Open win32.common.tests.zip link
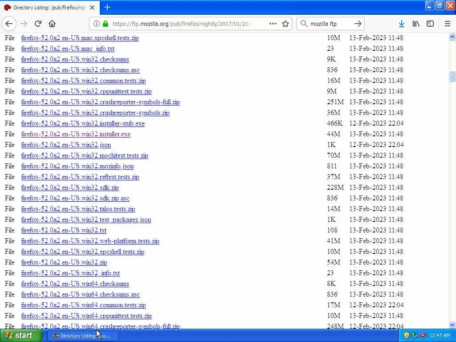The width and height of the screenshot is (456, 342). tap(83, 81)
